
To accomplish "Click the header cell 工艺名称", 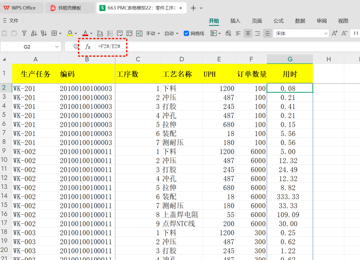I will (182, 74).
